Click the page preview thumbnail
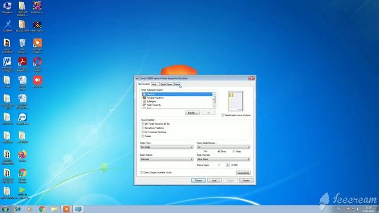The width and height of the screenshot is (379, 213). click(236, 101)
